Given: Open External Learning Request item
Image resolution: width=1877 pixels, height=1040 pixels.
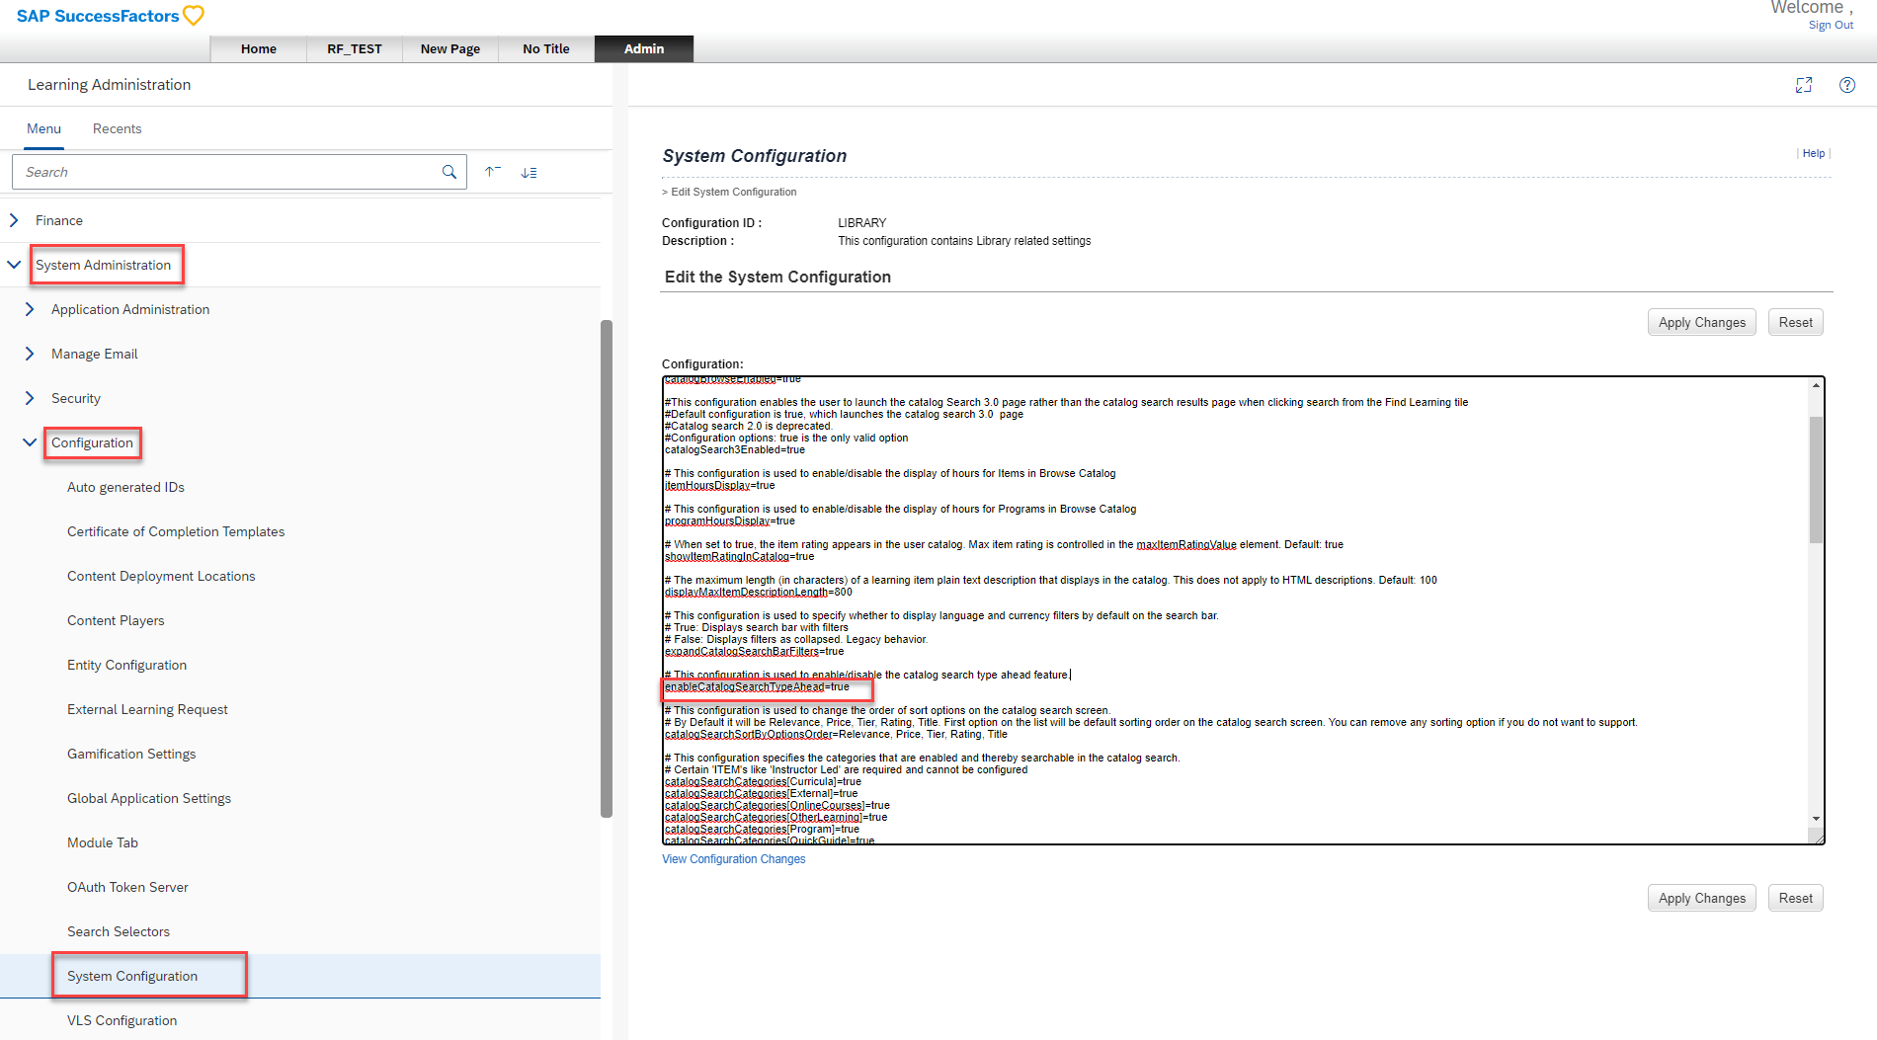Looking at the screenshot, I should click(147, 709).
